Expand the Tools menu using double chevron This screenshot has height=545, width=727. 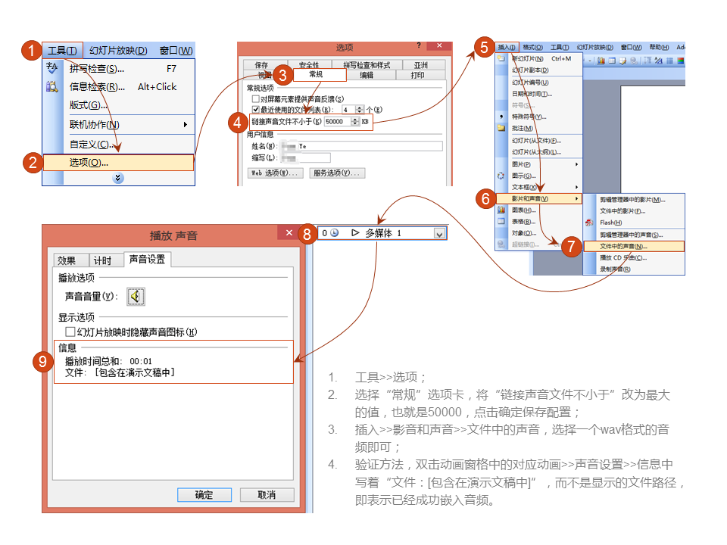click(x=118, y=178)
